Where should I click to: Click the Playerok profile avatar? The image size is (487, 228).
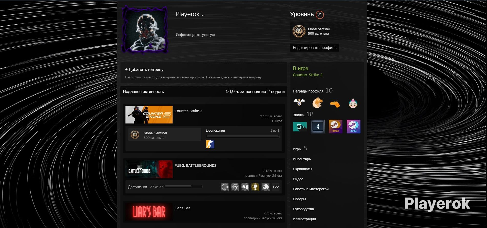[x=145, y=29]
